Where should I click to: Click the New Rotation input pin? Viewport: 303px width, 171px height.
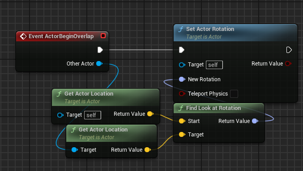(182, 79)
